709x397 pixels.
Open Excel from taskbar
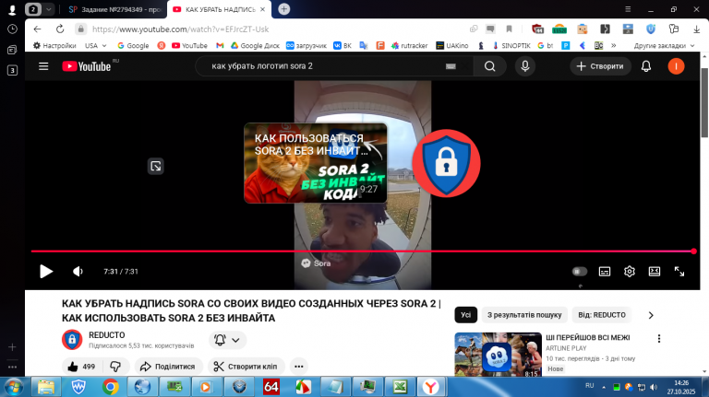click(x=400, y=387)
